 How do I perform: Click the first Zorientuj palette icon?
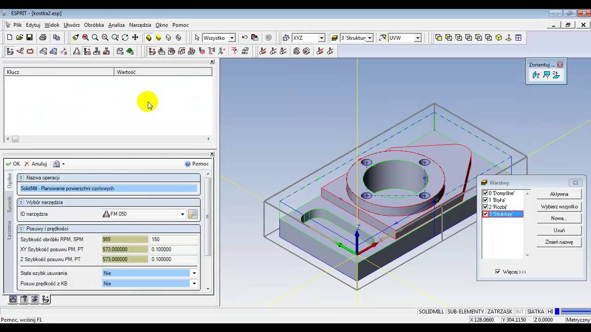point(536,75)
